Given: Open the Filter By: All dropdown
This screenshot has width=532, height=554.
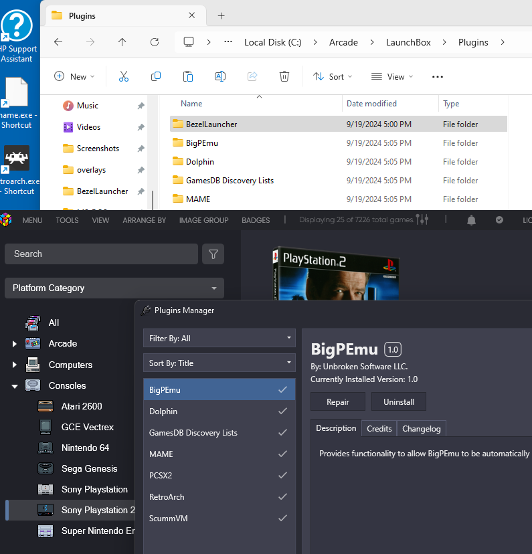Looking at the screenshot, I should coord(219,338).
